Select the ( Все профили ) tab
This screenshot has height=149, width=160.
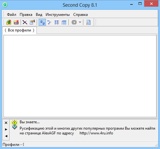[x=19, y=30]
